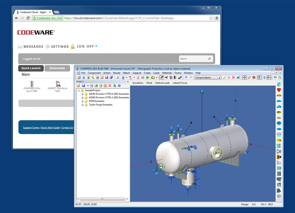
Task: Click the vessel legs support icon in side palette
Action: point(279,185)
